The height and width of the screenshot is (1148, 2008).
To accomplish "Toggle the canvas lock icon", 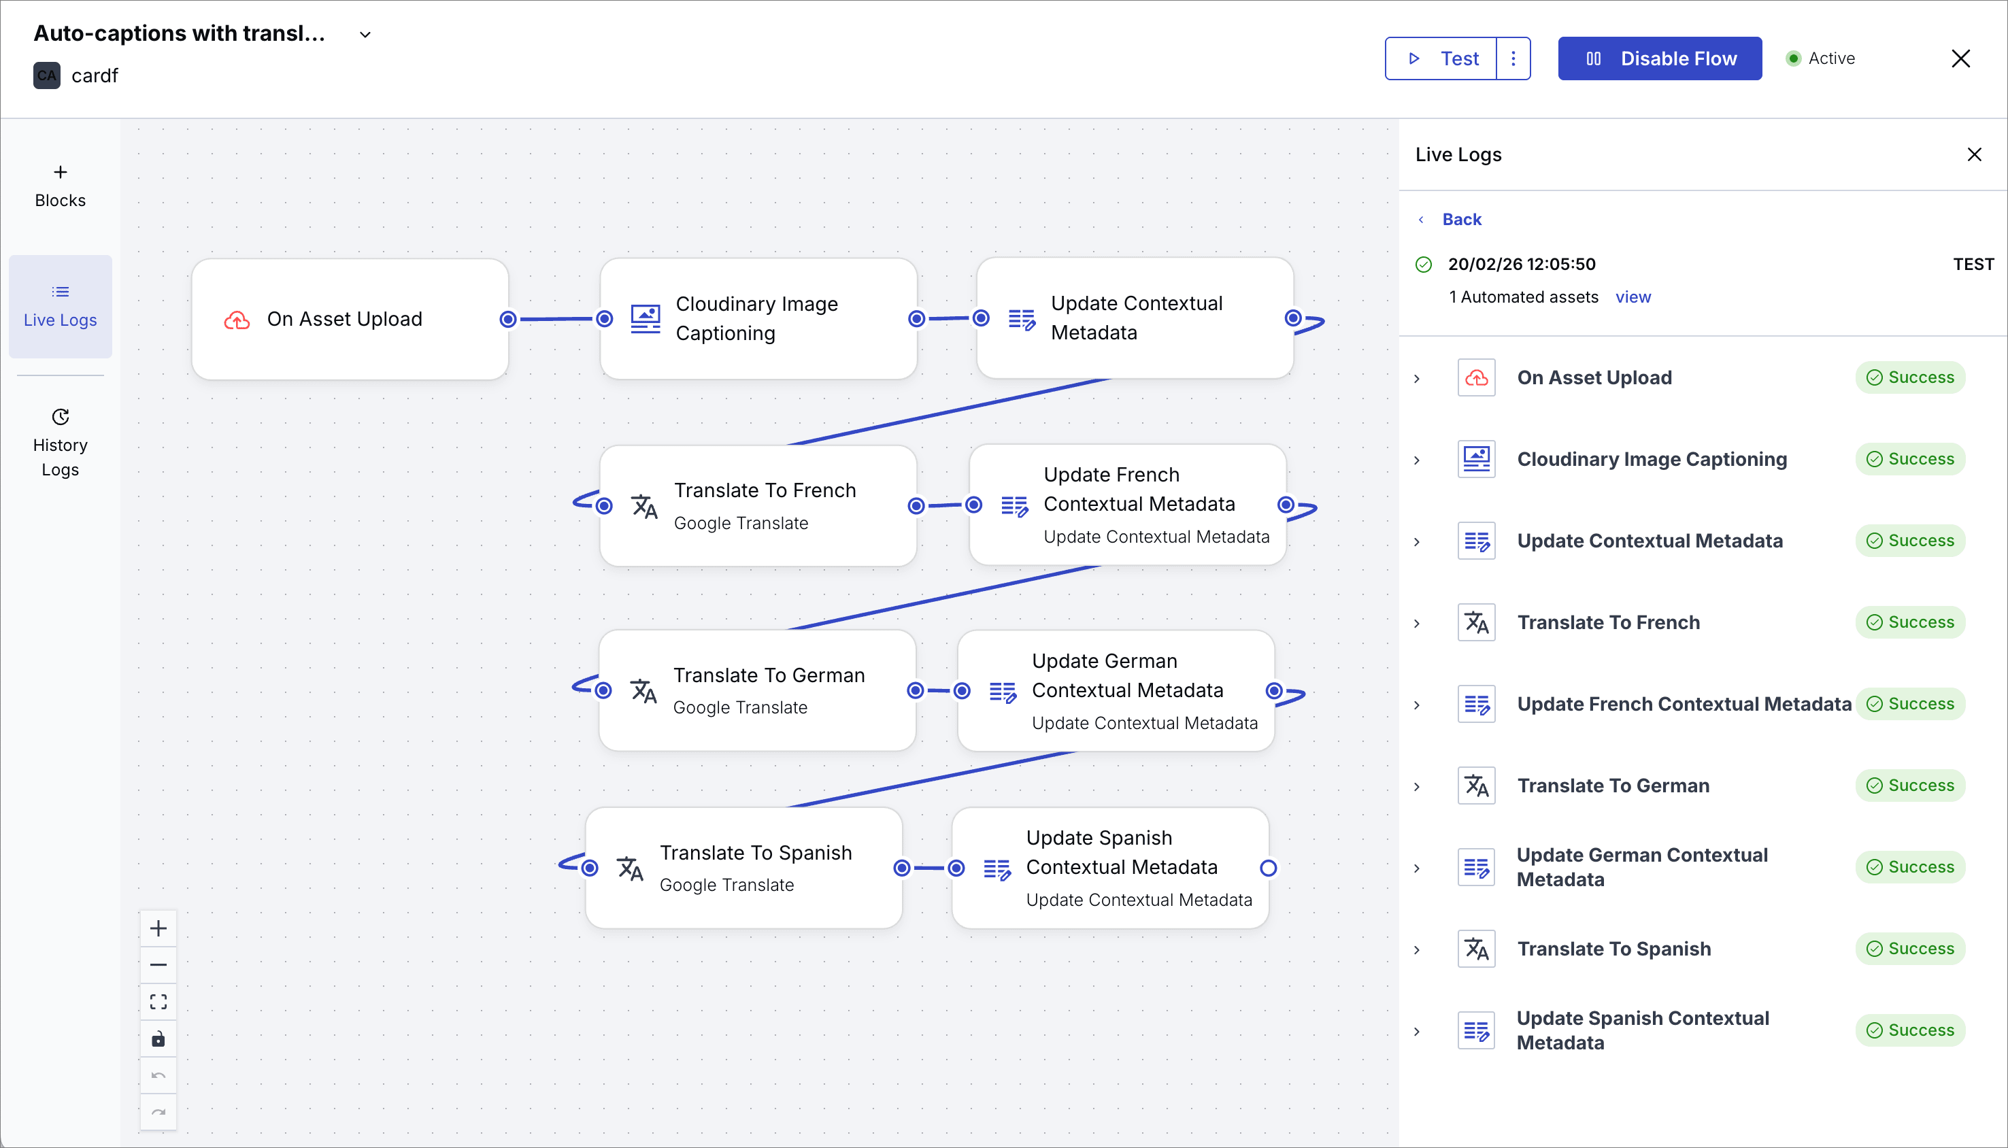I will pos(158,1039).
